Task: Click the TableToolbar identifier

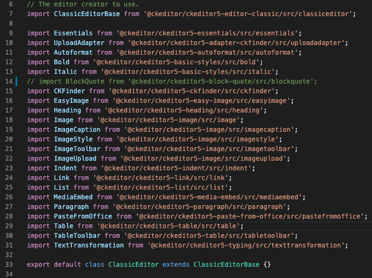Action: (77, 236)
